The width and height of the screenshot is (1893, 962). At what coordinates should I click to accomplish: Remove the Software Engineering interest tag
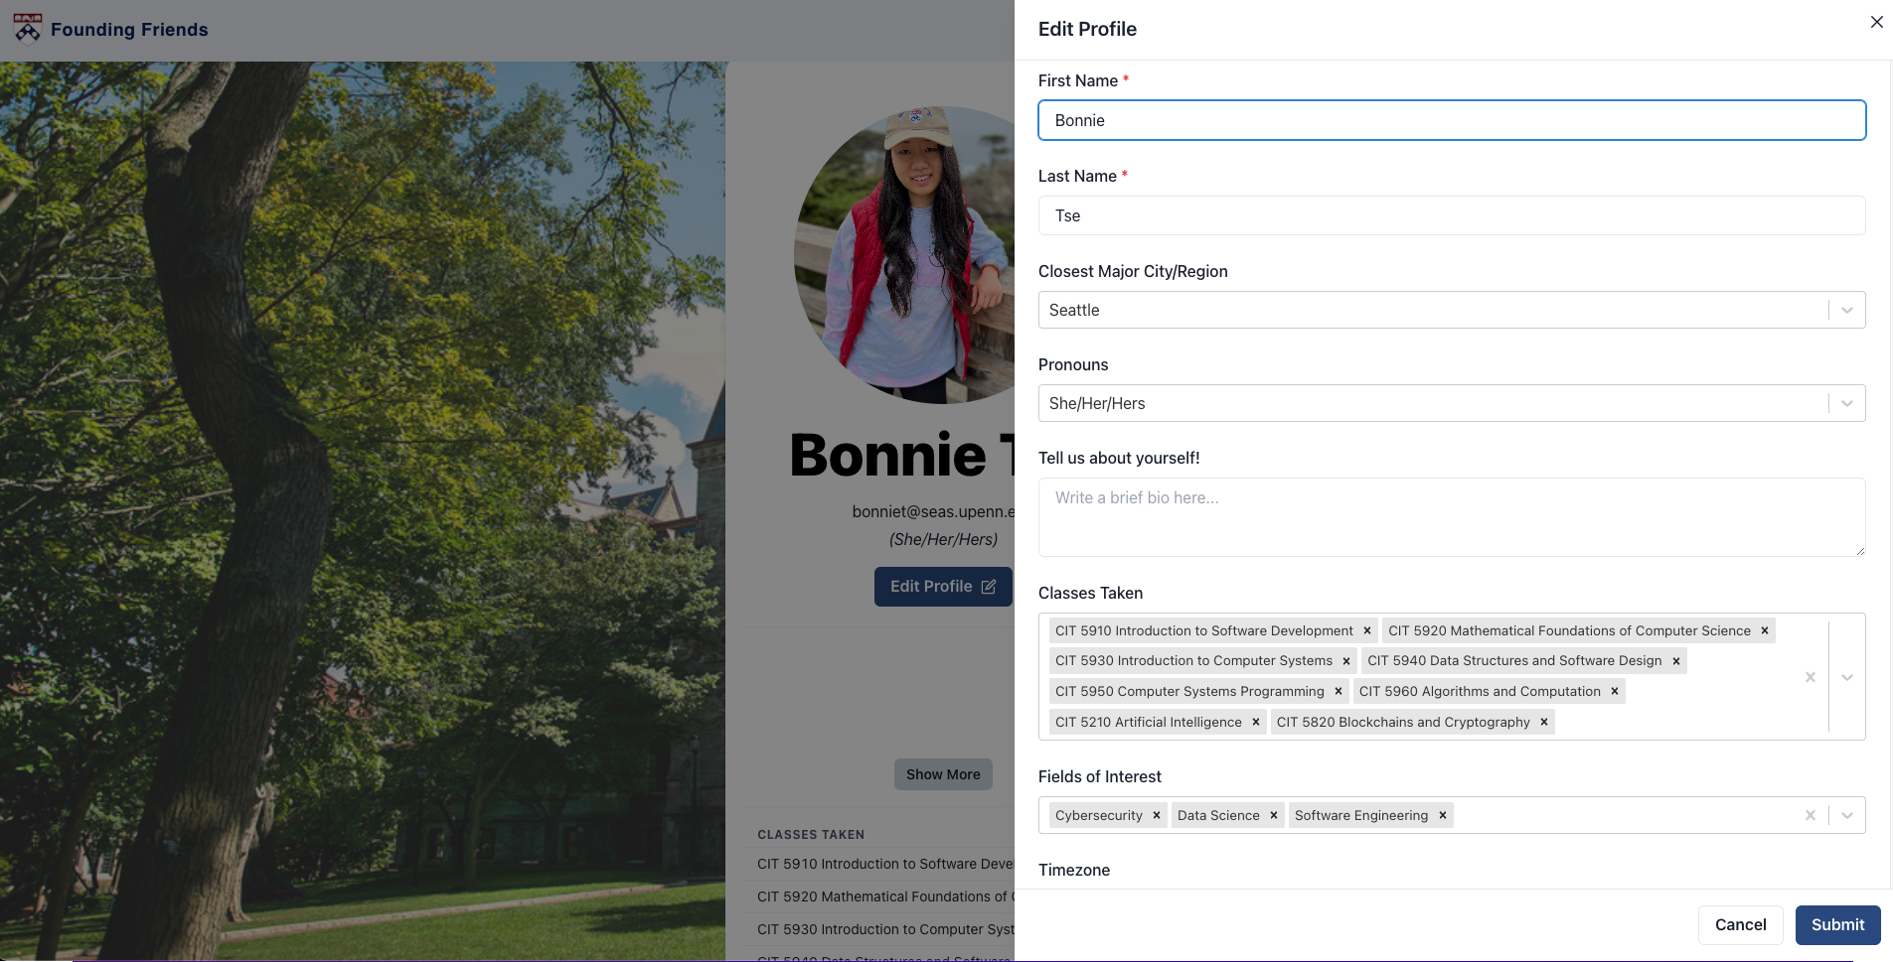[x=1443, y=816]
